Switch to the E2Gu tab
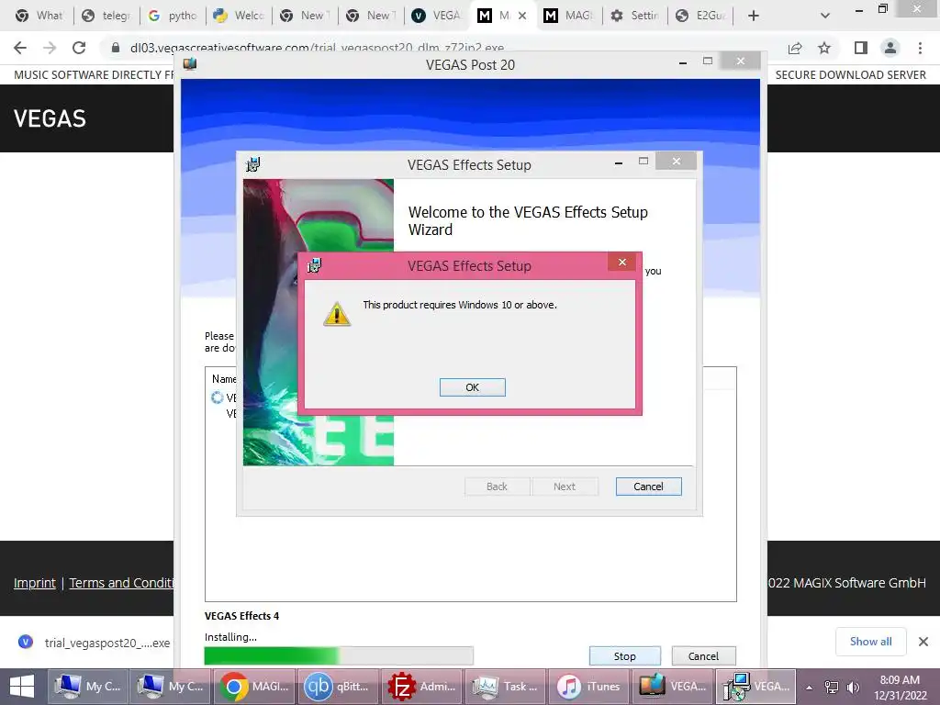The width and height of the screenshot is (940, 705). pyautogui.click(x=700, y=16)
